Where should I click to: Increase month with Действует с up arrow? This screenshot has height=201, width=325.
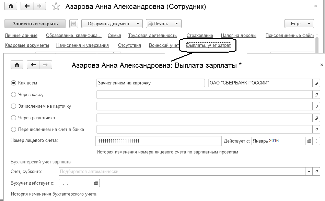coord(316,139)
